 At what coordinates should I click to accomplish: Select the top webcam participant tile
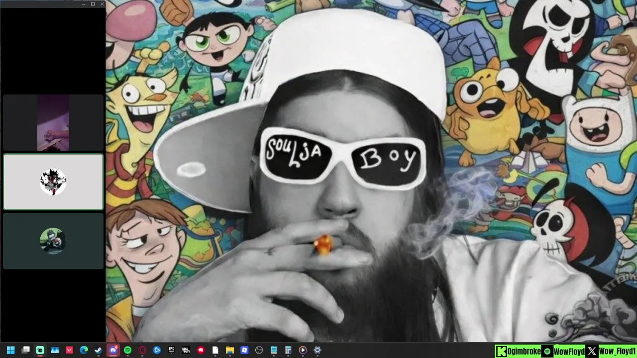tap(53, 123)
